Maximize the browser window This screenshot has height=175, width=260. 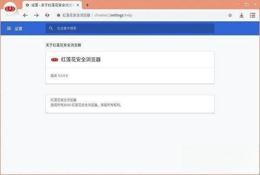(x=247, y=5)
